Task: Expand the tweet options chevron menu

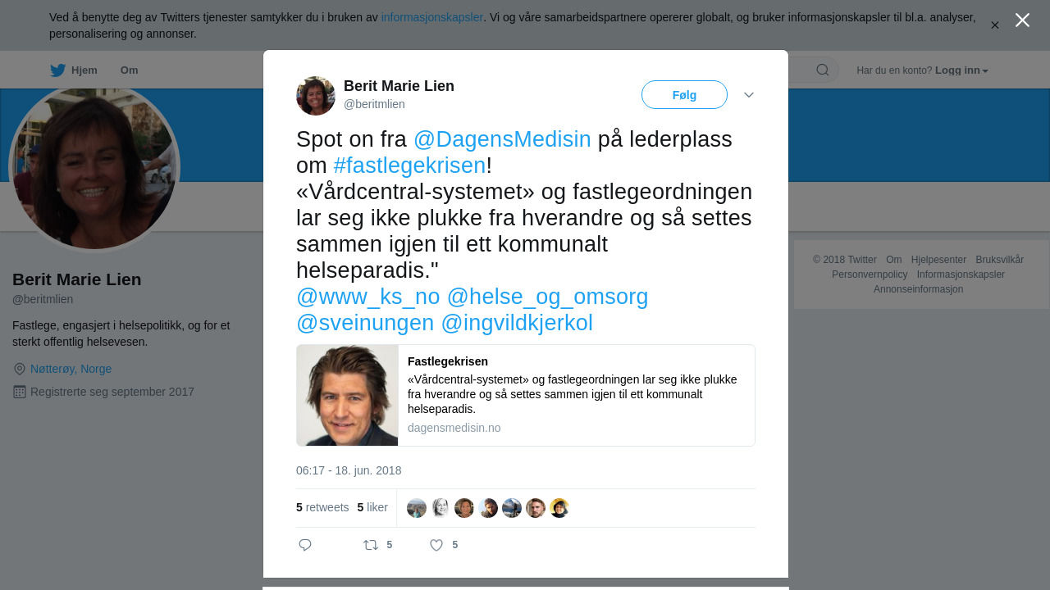Action: [x=749, y=95]
